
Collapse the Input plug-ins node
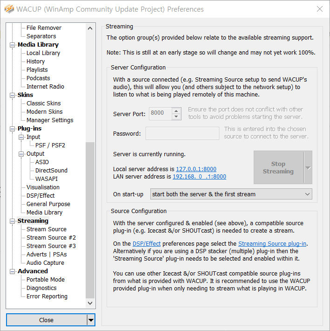[21, 137]
